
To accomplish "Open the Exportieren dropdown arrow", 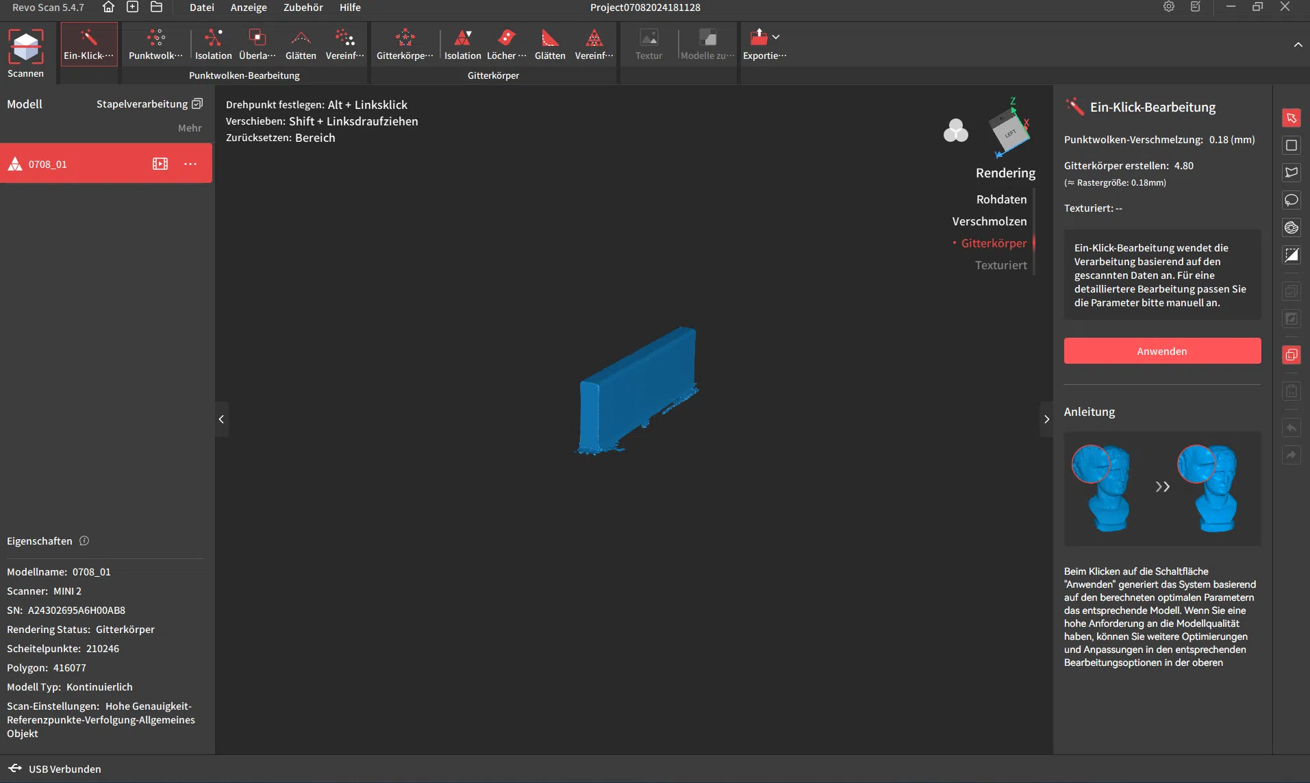I will point(776,37).
